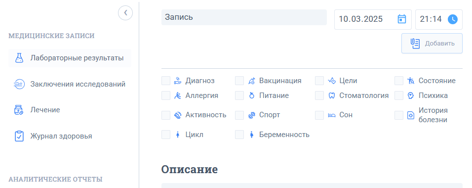Click the Активность icon
The image size is (472, 188).
click(x=178, y=115)
